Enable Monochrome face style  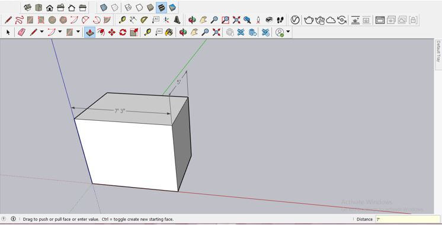click(172, 8)
